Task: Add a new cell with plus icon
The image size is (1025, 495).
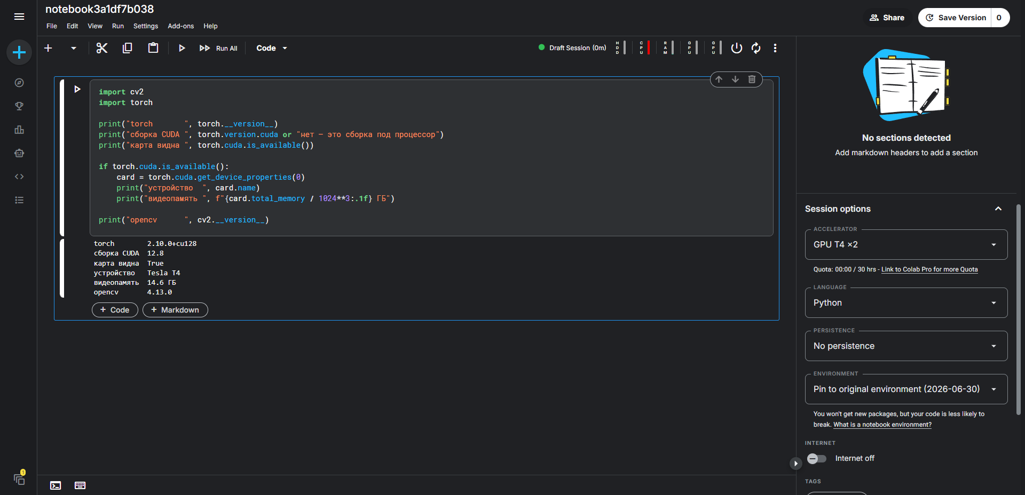Action: click(48, 48)
